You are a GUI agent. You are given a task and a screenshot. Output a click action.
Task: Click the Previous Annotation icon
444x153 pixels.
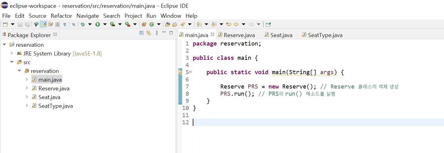213,24
